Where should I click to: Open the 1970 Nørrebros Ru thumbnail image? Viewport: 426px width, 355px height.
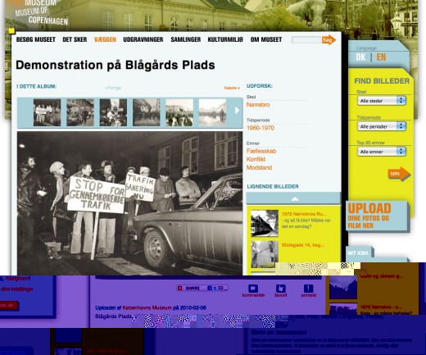coord(265,223)
